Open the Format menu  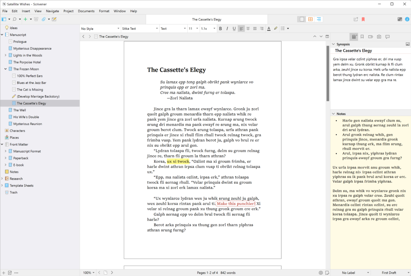point(104,11)
